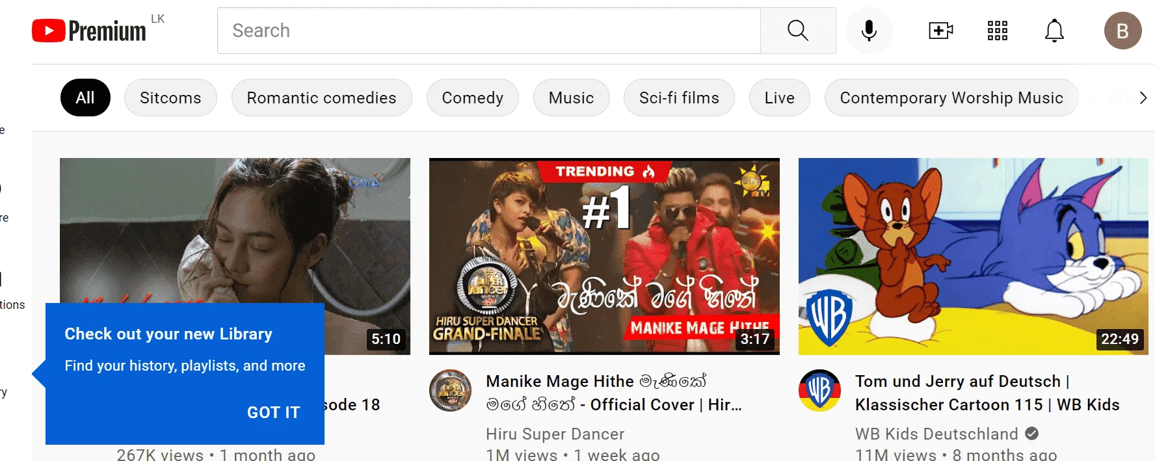Focus the Search text field
This screenshot has width=1155, height=461.
click(489, 31)
